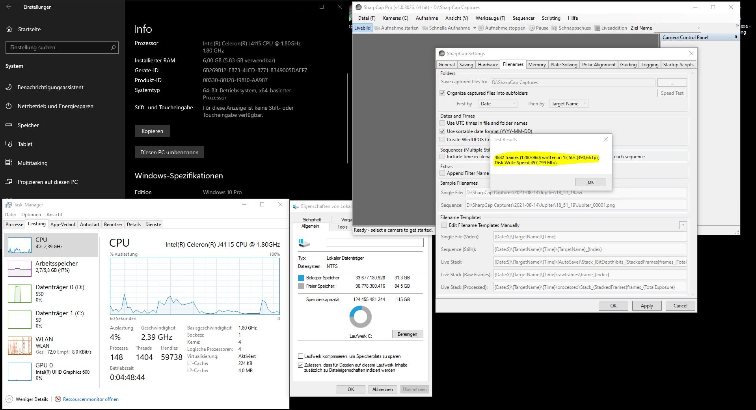This screenshot has height=410, width=756.
Task: Switch to the Hardware settings tab
Action: 488,65
